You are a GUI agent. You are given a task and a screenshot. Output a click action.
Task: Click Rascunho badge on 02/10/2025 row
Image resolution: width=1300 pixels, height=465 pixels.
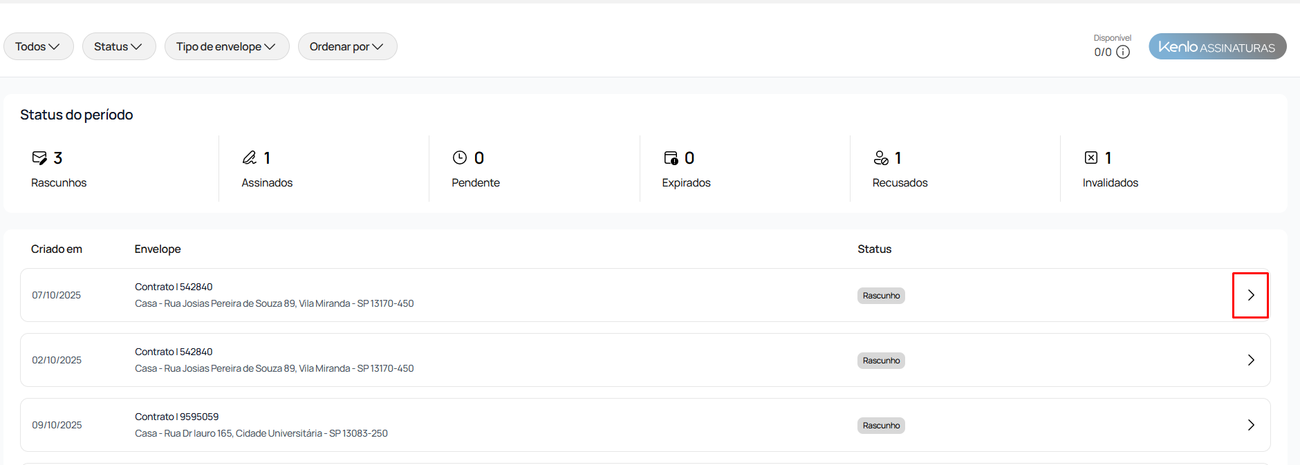(x=881, y=361)
